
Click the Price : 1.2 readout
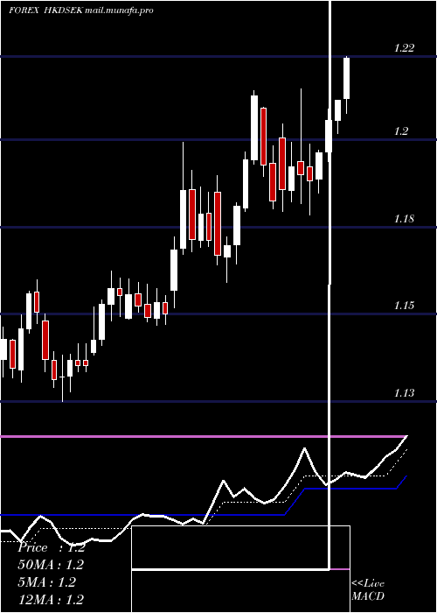52,547
